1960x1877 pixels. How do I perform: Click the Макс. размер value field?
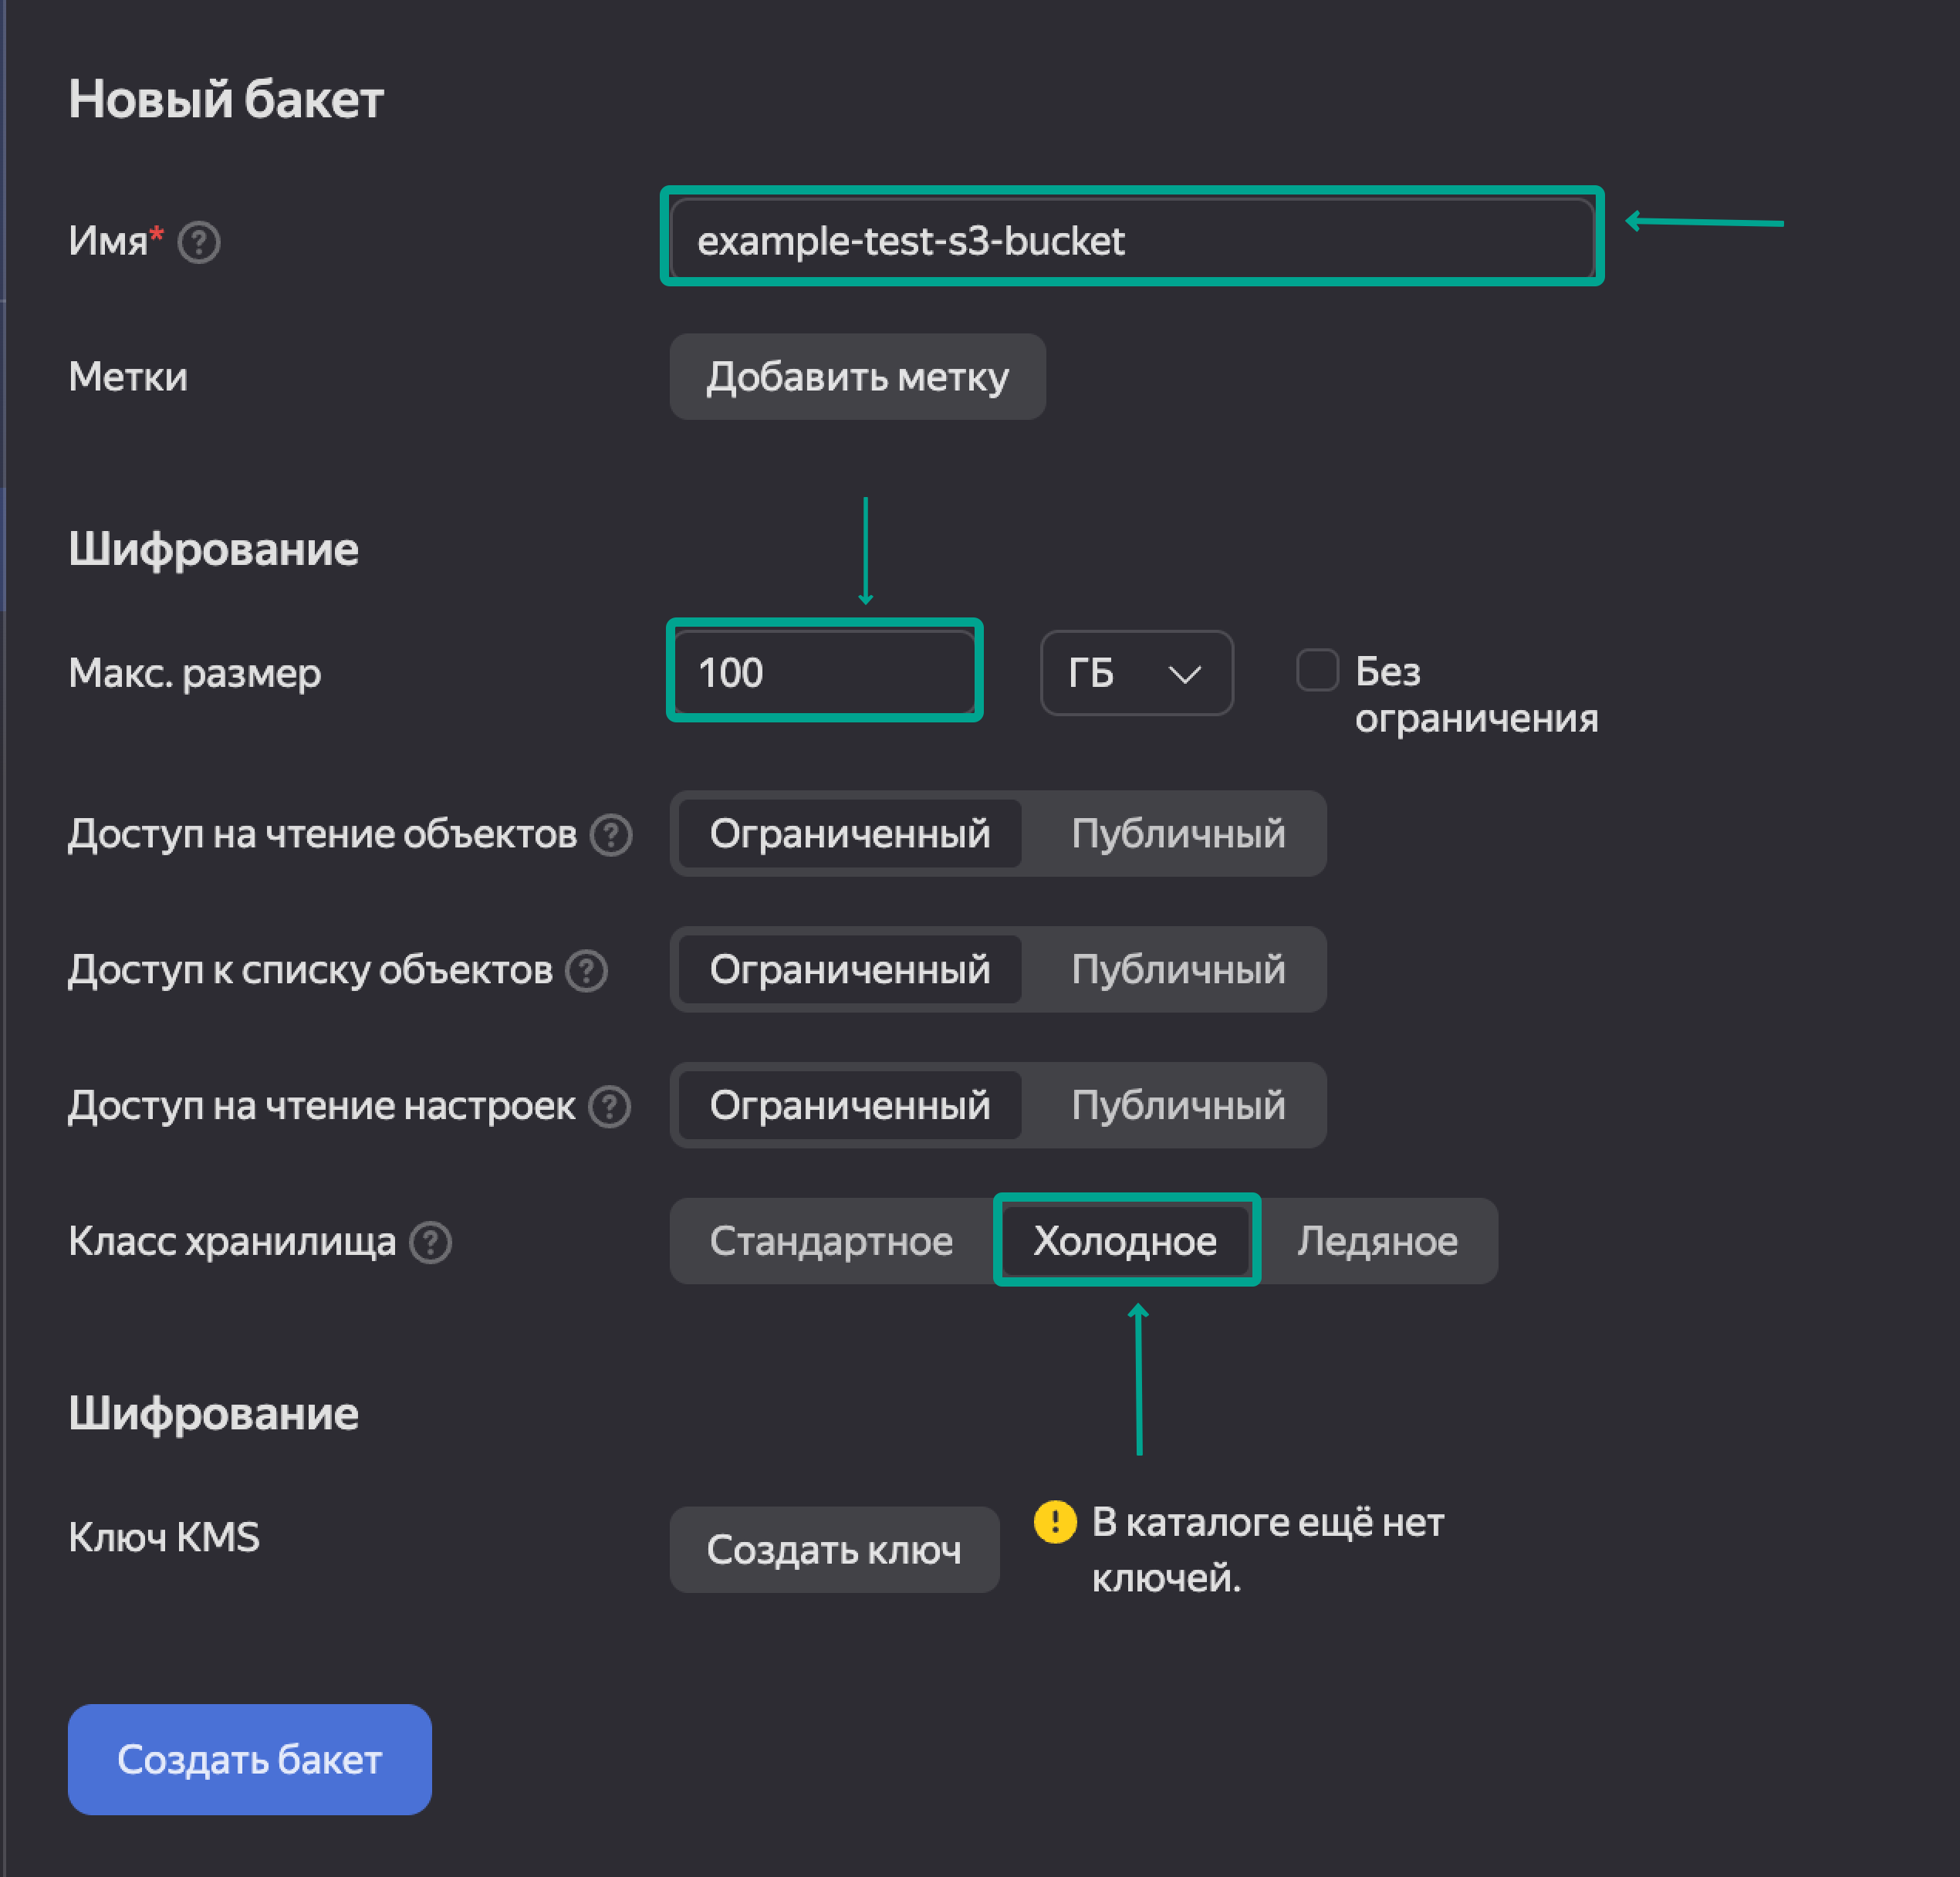click(824, 672)
